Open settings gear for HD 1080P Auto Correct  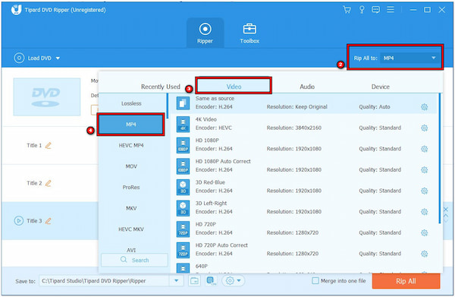(x=424, y=169)
